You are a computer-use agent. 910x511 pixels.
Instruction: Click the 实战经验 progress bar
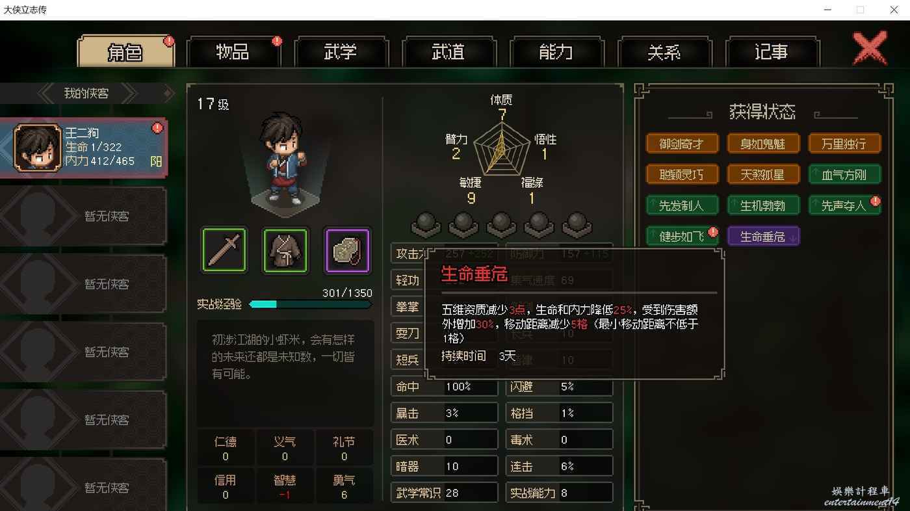click(310, 304)
